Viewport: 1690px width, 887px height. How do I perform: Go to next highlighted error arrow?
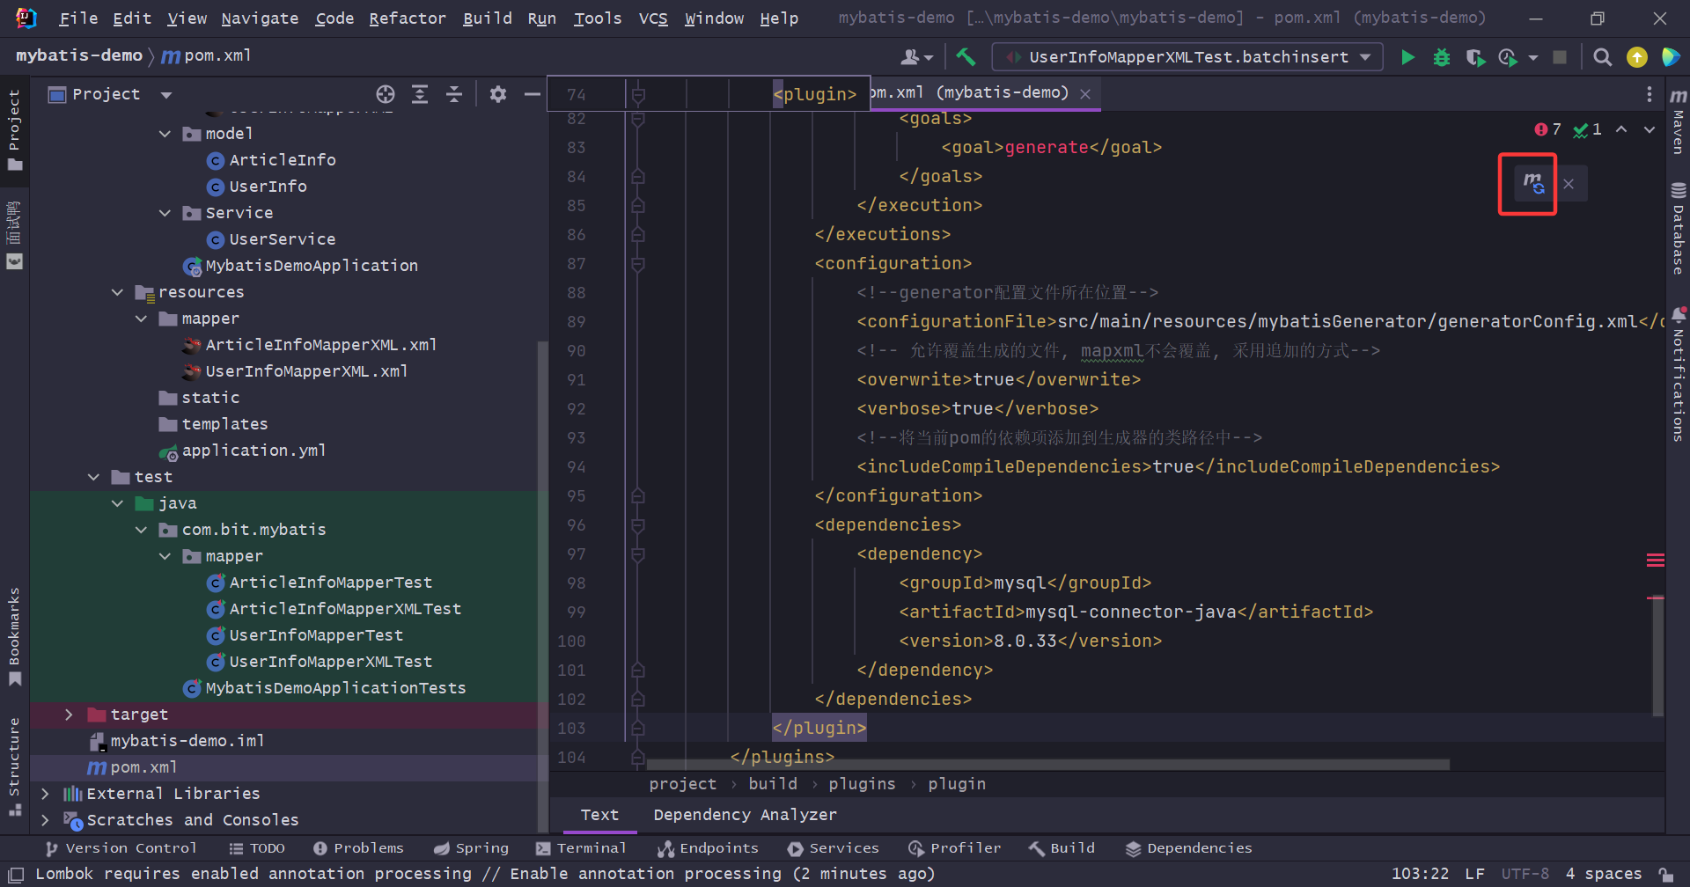tap(1650, 129)
